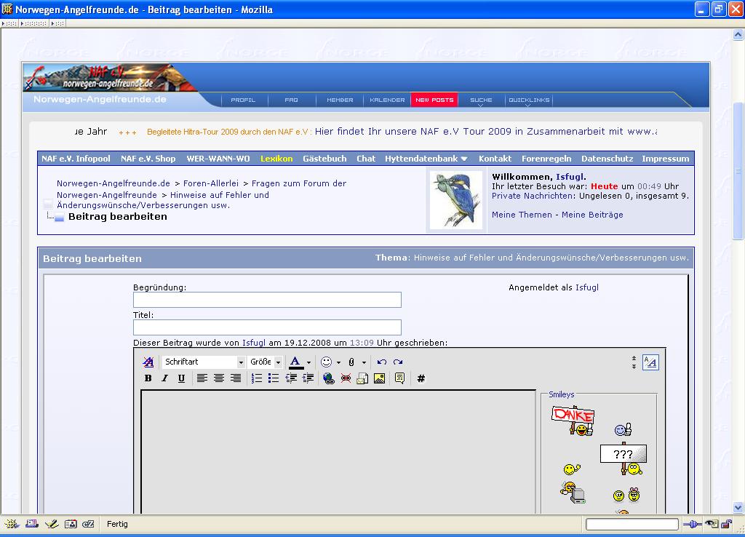Center-align the text
Screen dimensions: 745x537
tap(219, 378)
